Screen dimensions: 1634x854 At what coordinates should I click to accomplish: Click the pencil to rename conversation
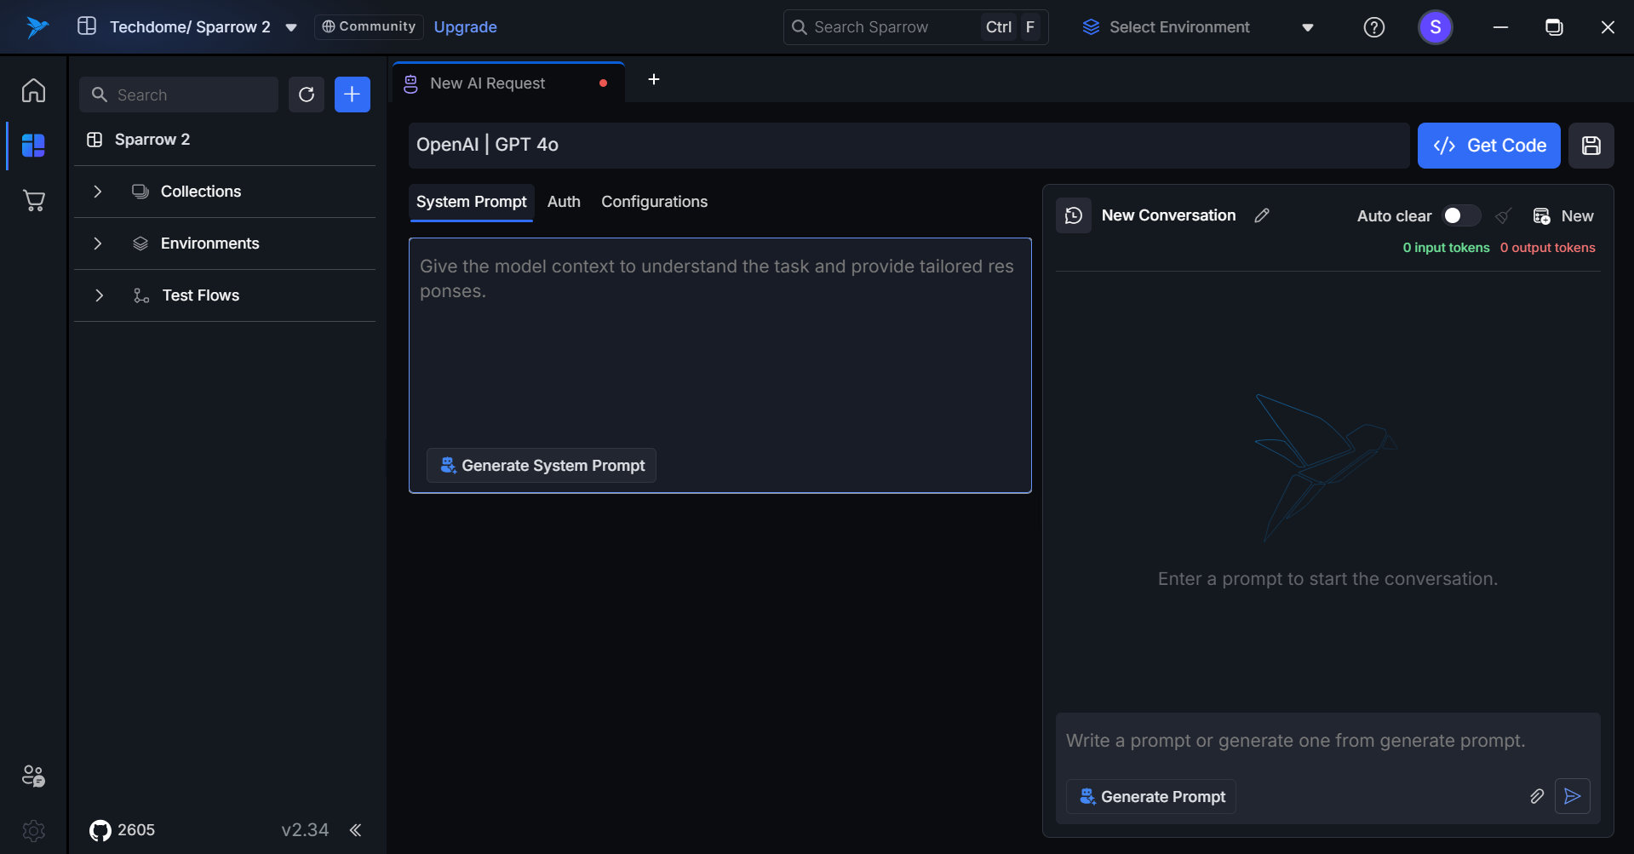pyautogui.click(x=1262, y=215)
